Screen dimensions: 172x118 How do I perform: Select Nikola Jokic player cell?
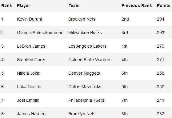click(x=28, y=73)
